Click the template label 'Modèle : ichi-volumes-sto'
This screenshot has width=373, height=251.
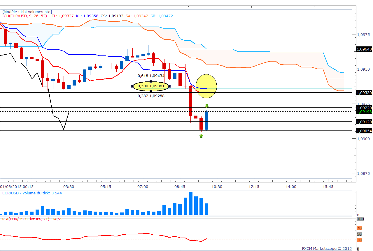click(x=27, y=12)
